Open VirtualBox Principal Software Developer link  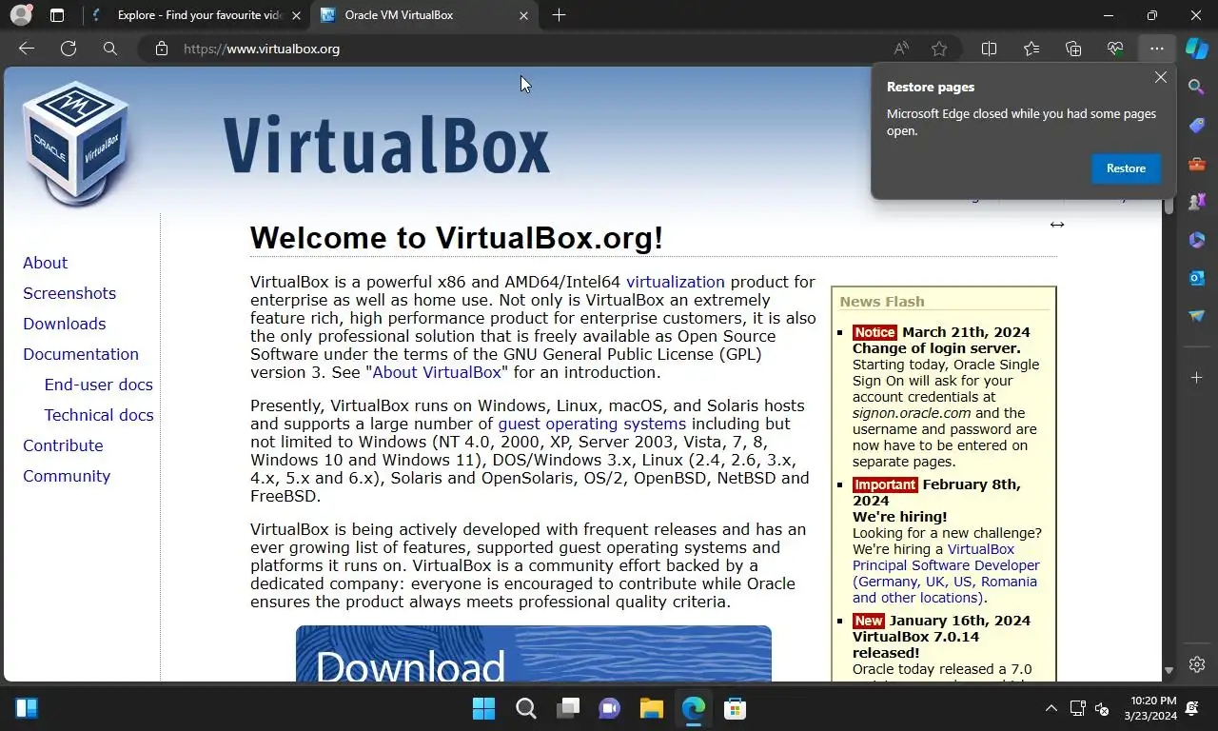click(x=946, y=573)
